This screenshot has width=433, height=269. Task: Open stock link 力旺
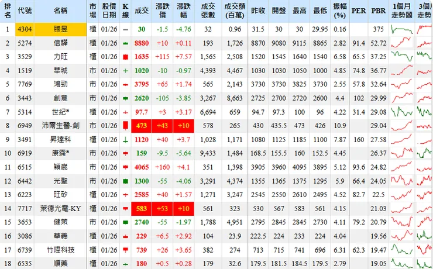[60, 57]
